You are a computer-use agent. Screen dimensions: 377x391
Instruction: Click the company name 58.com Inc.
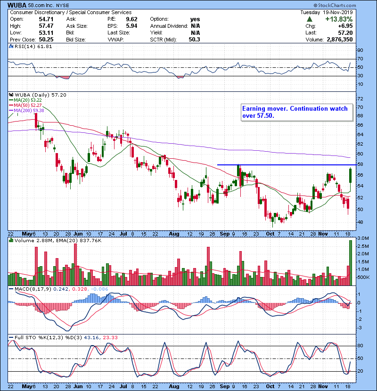tap(41, 5)
